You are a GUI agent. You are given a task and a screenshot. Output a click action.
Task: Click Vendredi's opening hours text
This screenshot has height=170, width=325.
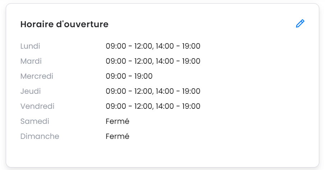coord(153,106)
